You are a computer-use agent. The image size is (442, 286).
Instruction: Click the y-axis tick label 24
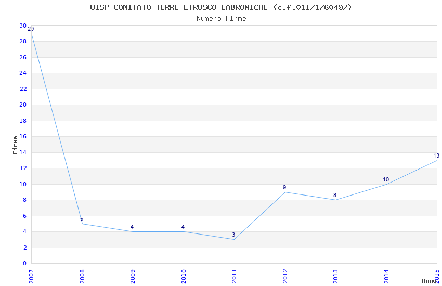click(x=23, y=73)
